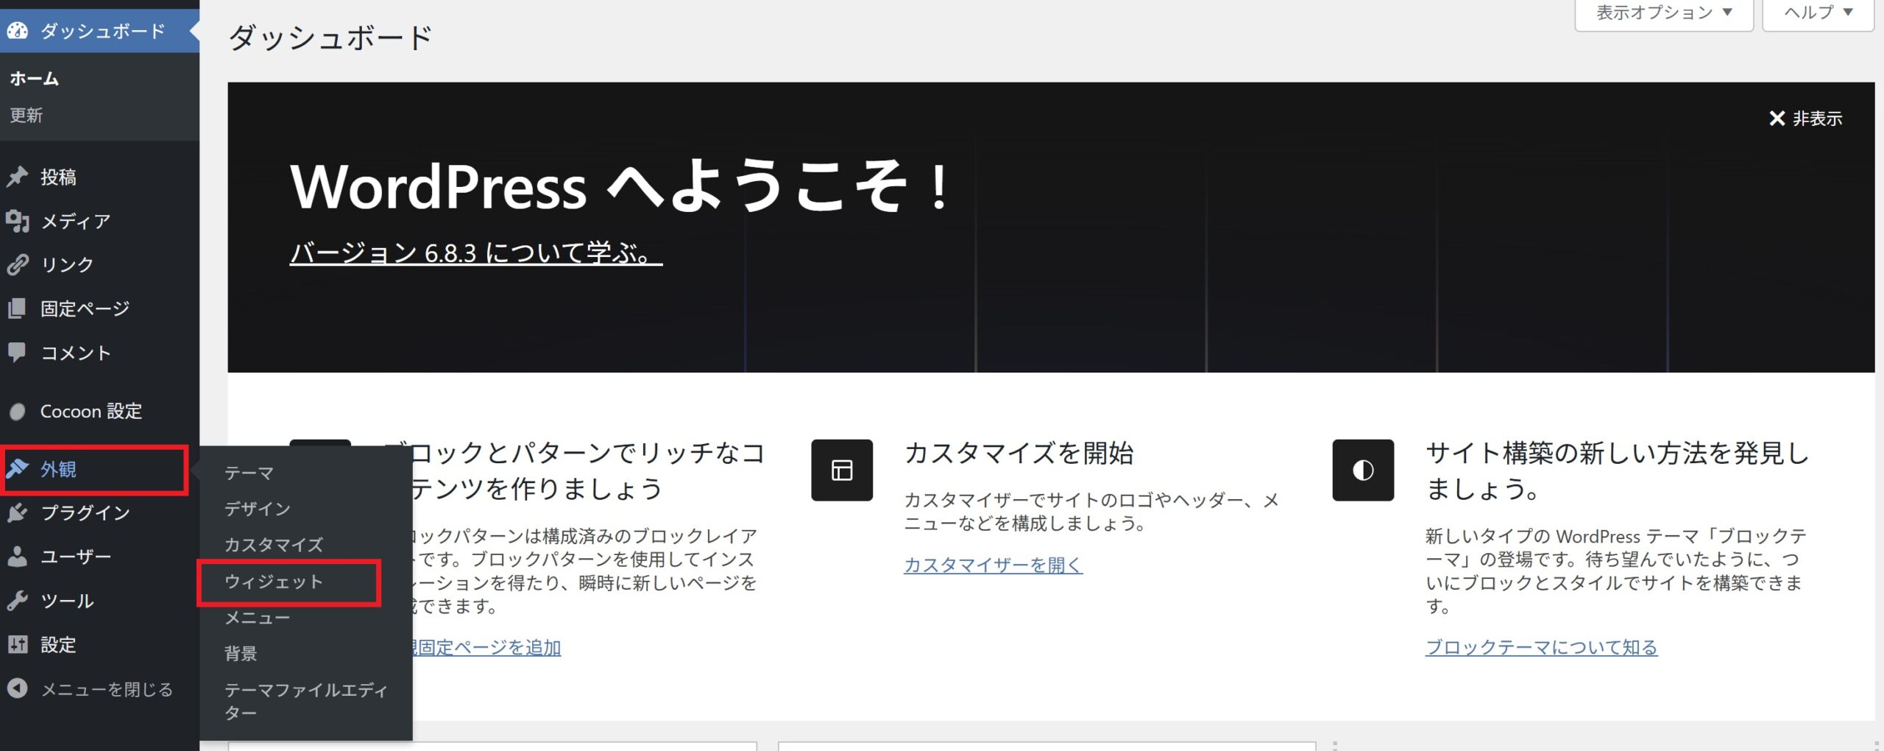The height and width of the screenshot is (751, 1884).
Task: Expand the ヘルプ dropdown tab
Action: pos(1818,13)
